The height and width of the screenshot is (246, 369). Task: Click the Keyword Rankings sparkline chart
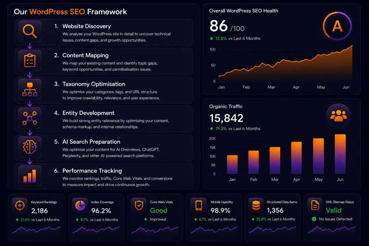point(36,229)
